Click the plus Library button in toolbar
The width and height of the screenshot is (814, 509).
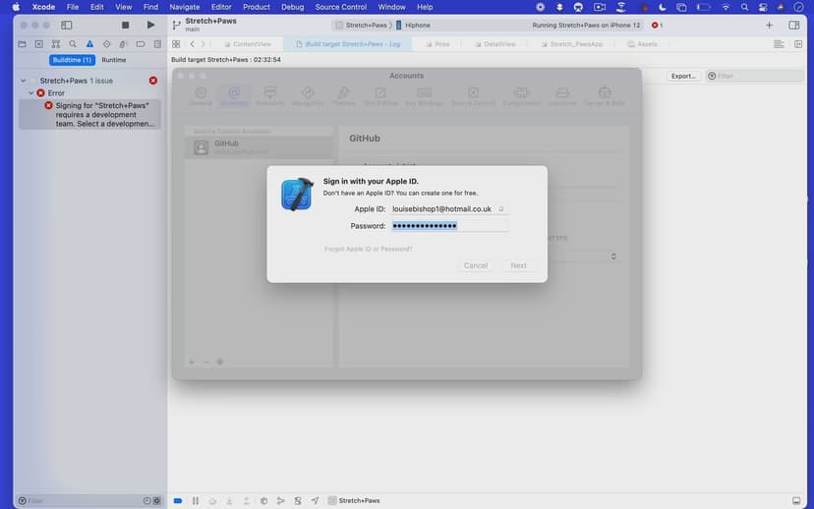click(769, 25)
